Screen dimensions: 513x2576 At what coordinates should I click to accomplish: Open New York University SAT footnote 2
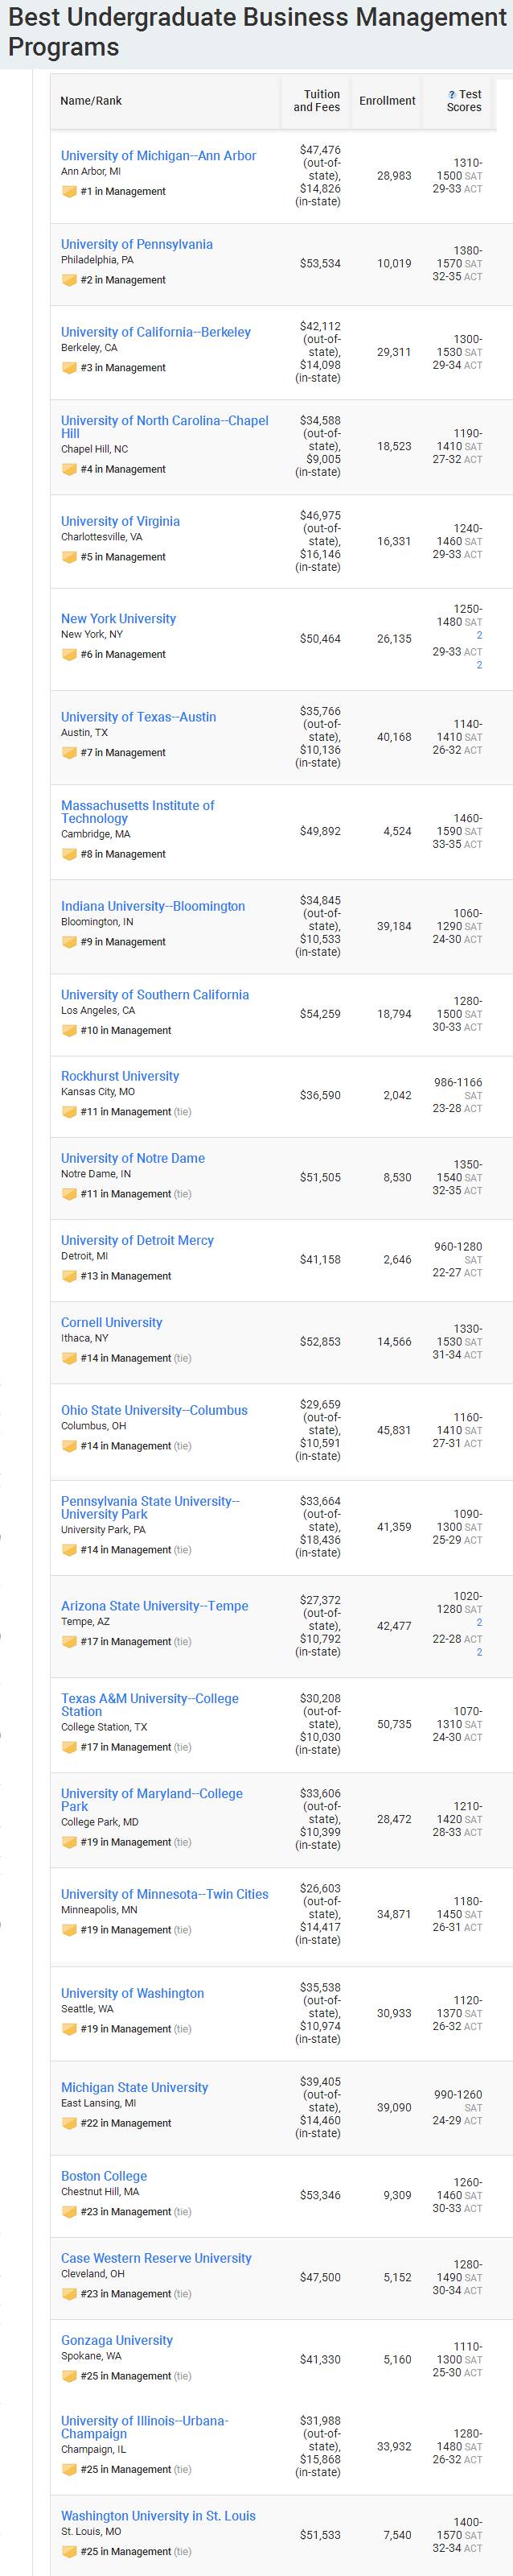pyautogui.click(x=479, y=635)
